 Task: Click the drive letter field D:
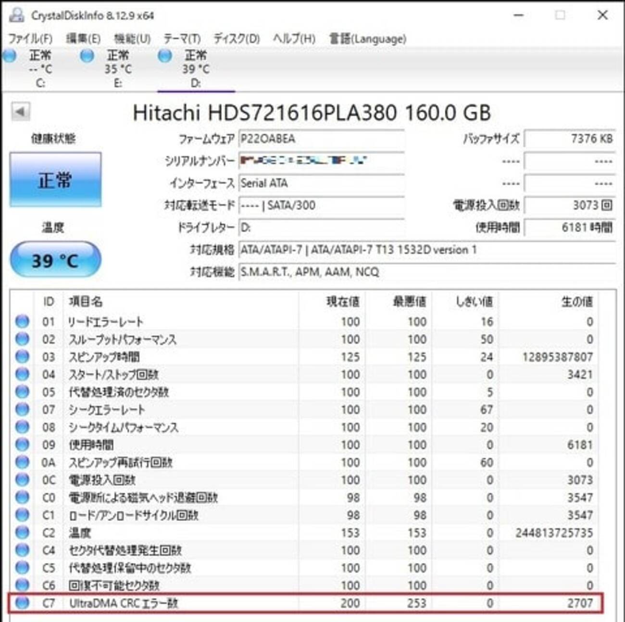tap(321, 228)
